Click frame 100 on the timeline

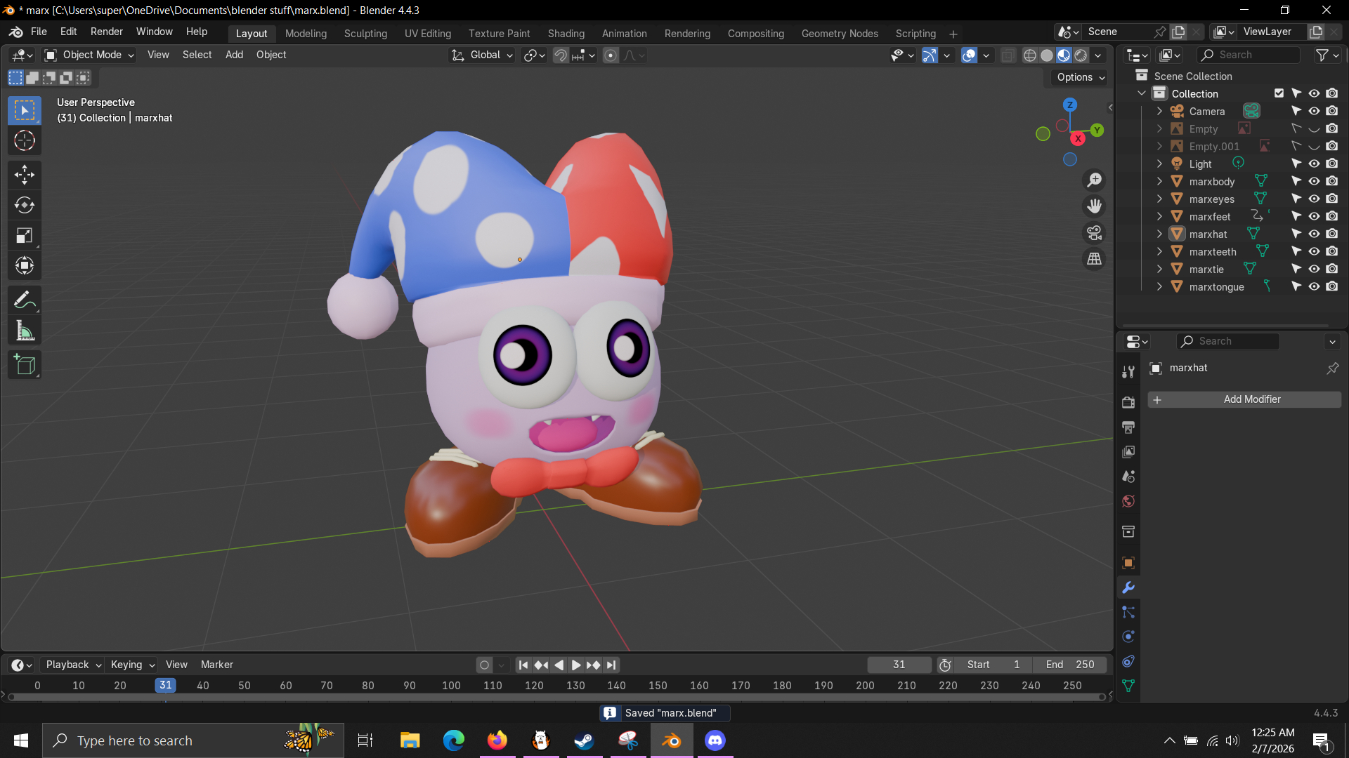coord(451,686)
